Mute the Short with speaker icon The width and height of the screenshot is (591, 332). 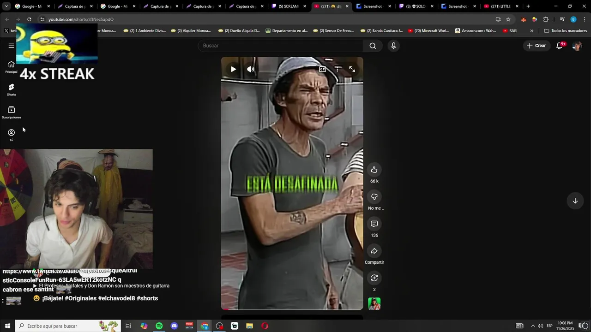coord(250,69)
